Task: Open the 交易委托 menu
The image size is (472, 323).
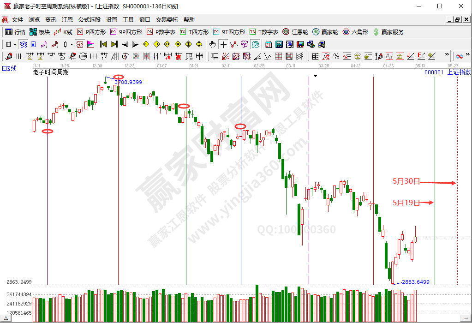Action: point(167,20)
